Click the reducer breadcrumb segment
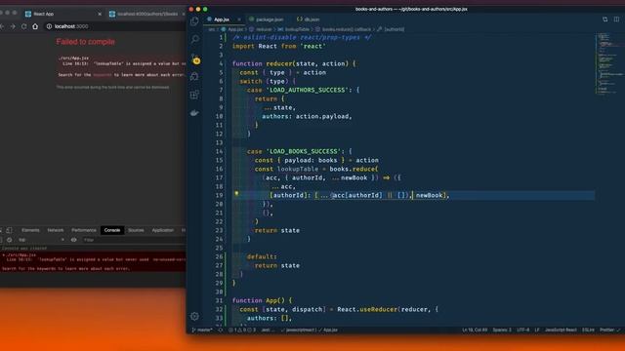 (261, 29)
